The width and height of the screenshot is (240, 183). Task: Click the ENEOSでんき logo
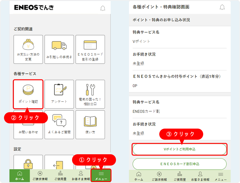[34, 7]
